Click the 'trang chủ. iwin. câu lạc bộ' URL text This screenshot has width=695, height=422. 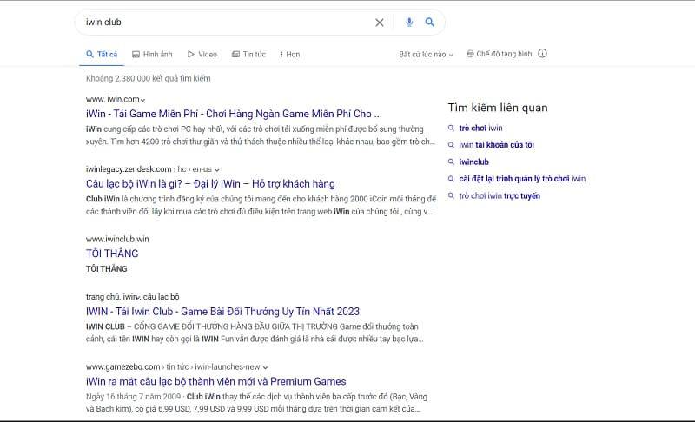click(133, 297)
